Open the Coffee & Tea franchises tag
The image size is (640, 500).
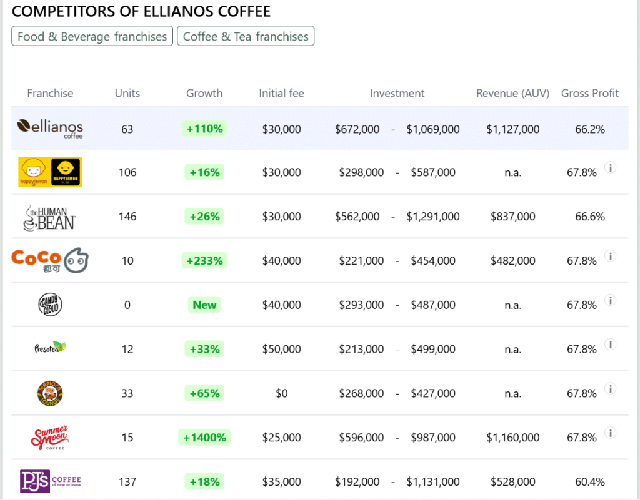pos(246,36)
